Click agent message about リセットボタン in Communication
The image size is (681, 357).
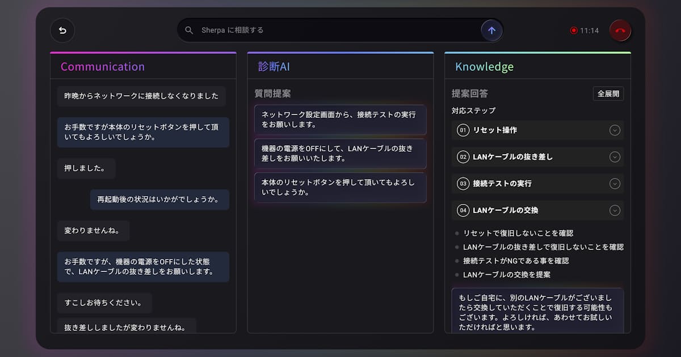(x=143, y=133)
